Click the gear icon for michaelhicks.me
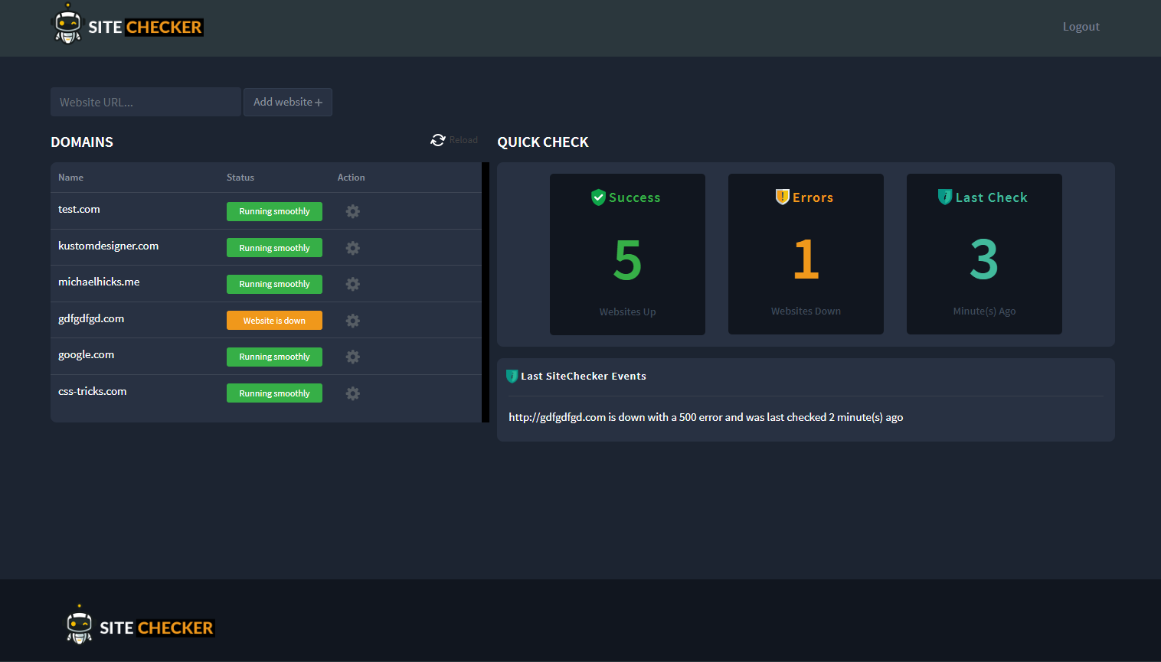 click(352, 284)
